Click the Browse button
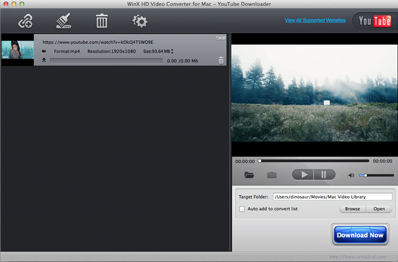This screenshot has height=262, width=398. [353, 209]
